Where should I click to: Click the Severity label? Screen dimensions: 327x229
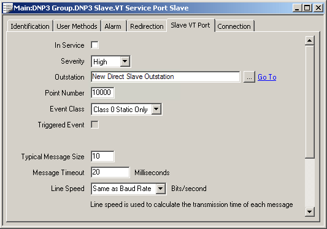[x=72, y=61]
